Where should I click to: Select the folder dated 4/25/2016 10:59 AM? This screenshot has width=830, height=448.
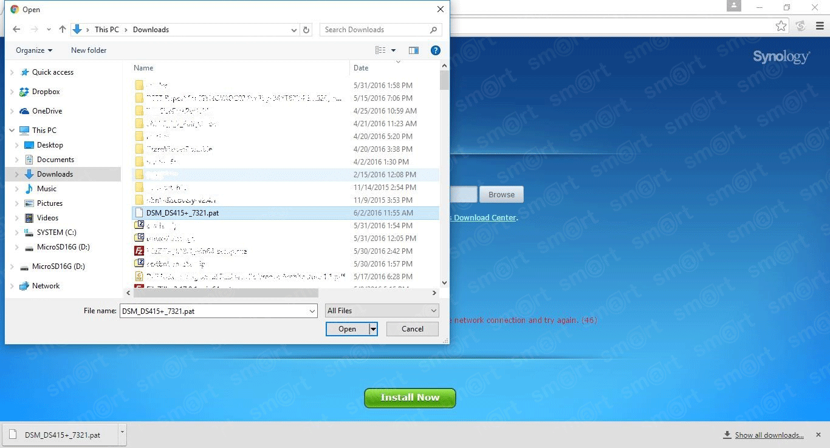[x=285, y=111]
